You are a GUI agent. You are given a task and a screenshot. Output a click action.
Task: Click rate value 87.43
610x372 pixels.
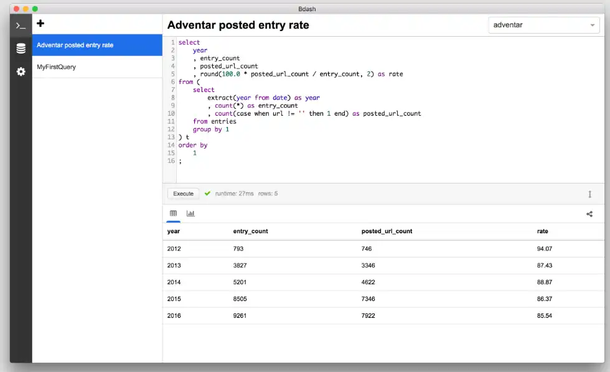tap(544, 266)
